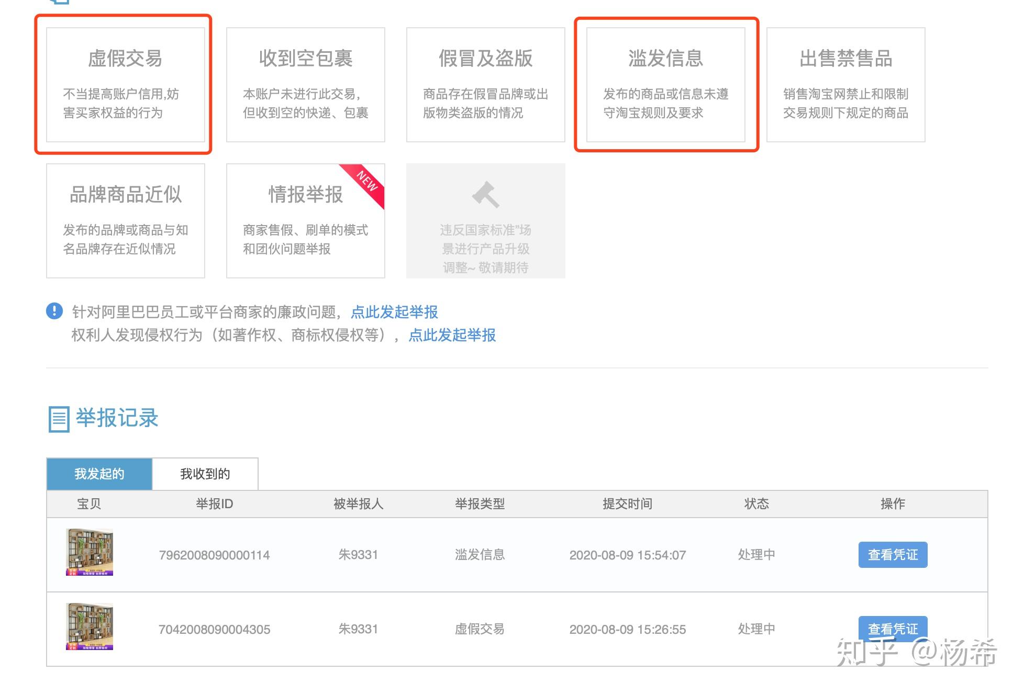
Task: Open the 收到空包裹 report card
Action: [x=305, y=85]
